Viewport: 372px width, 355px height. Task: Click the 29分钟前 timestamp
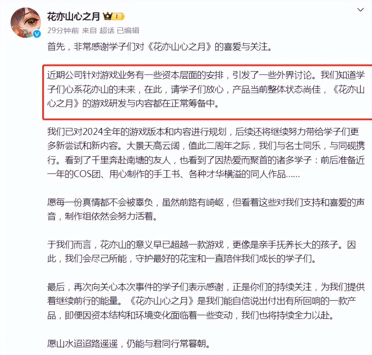pyautogui.click(x=63, y=30)
